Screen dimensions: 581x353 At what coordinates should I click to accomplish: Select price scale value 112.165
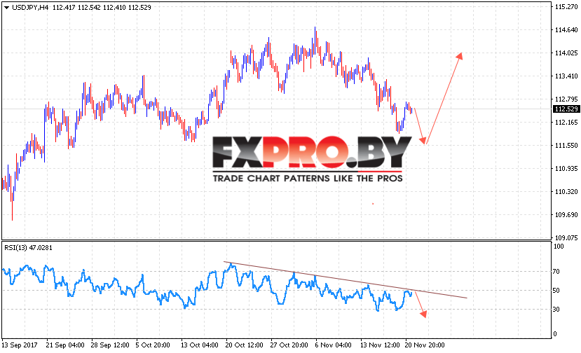566,123
